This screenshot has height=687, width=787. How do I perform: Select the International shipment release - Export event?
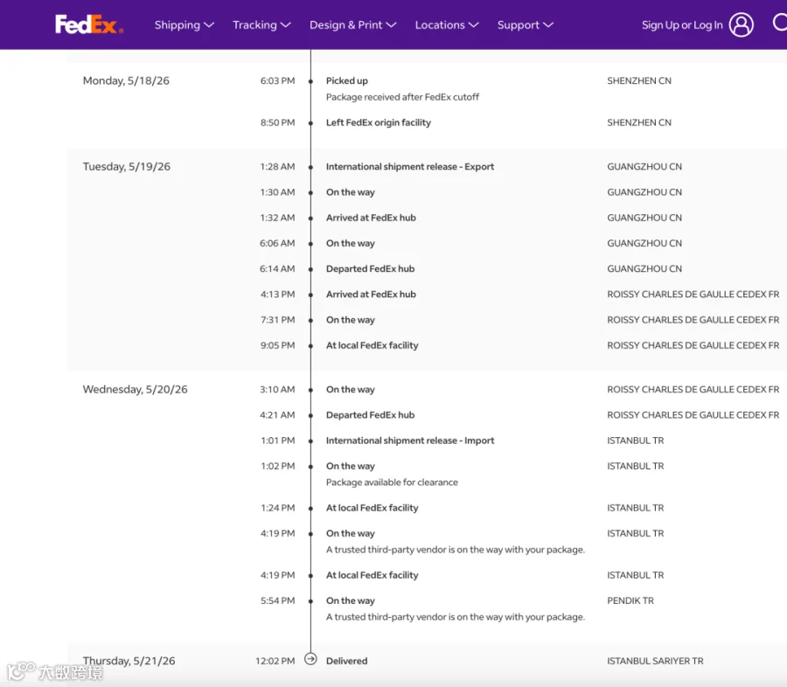(x=409, y=167)
